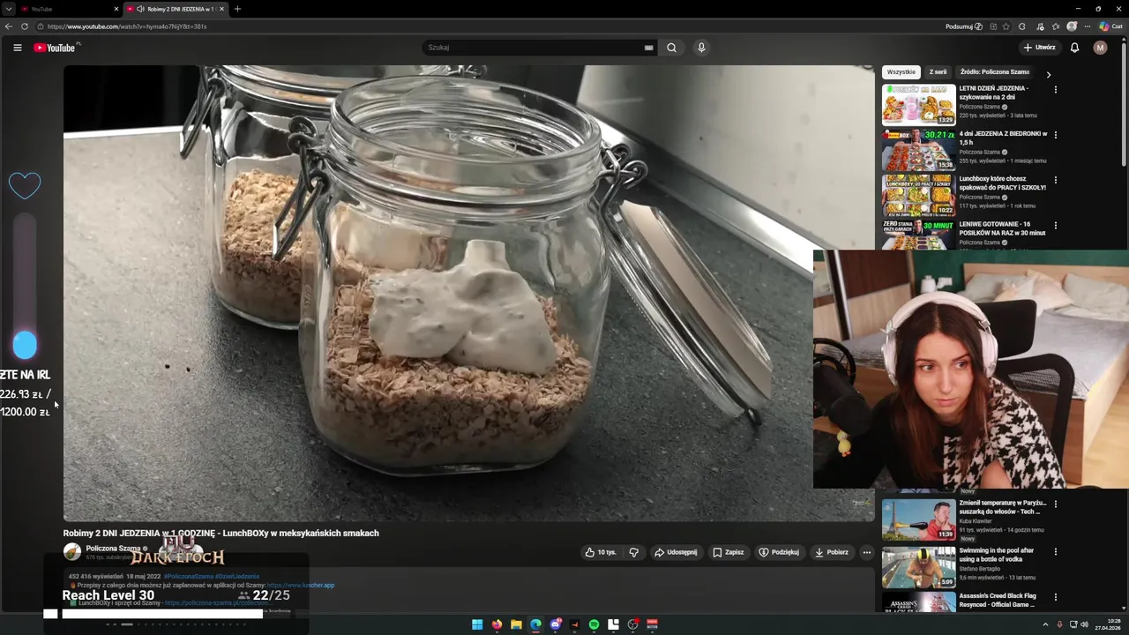Image resolution: width=1129 pixels, height=635 pixels.
Task: Open options for LETNI DZIEŃ JEDZENIA video
Action: 1055,89
